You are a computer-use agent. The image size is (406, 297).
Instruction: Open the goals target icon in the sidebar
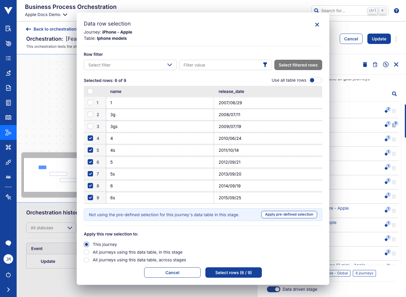pyautogui.click(x=8, y=43)
